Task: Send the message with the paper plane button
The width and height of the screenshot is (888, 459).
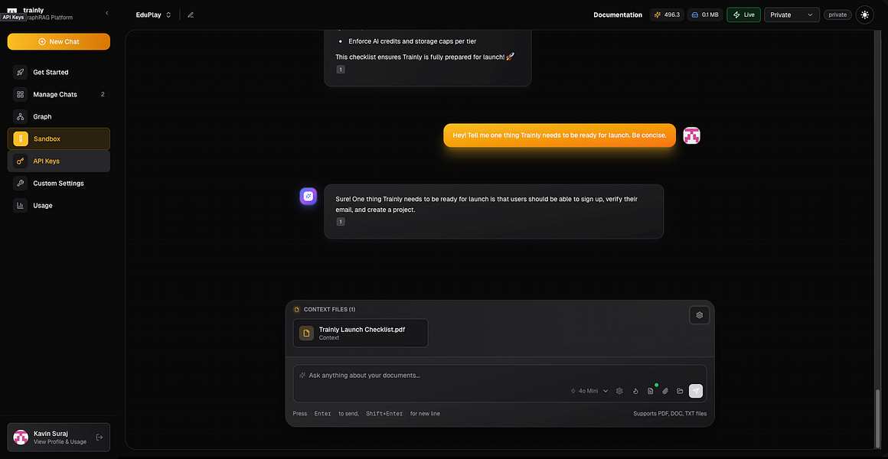Action: pyautogui.click(x=696, y=391)
